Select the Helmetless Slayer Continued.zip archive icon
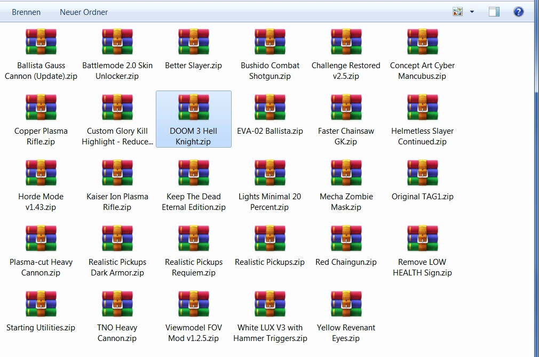Screen dimensions: 539x357 pyautogui.click(x=423, y=108)
